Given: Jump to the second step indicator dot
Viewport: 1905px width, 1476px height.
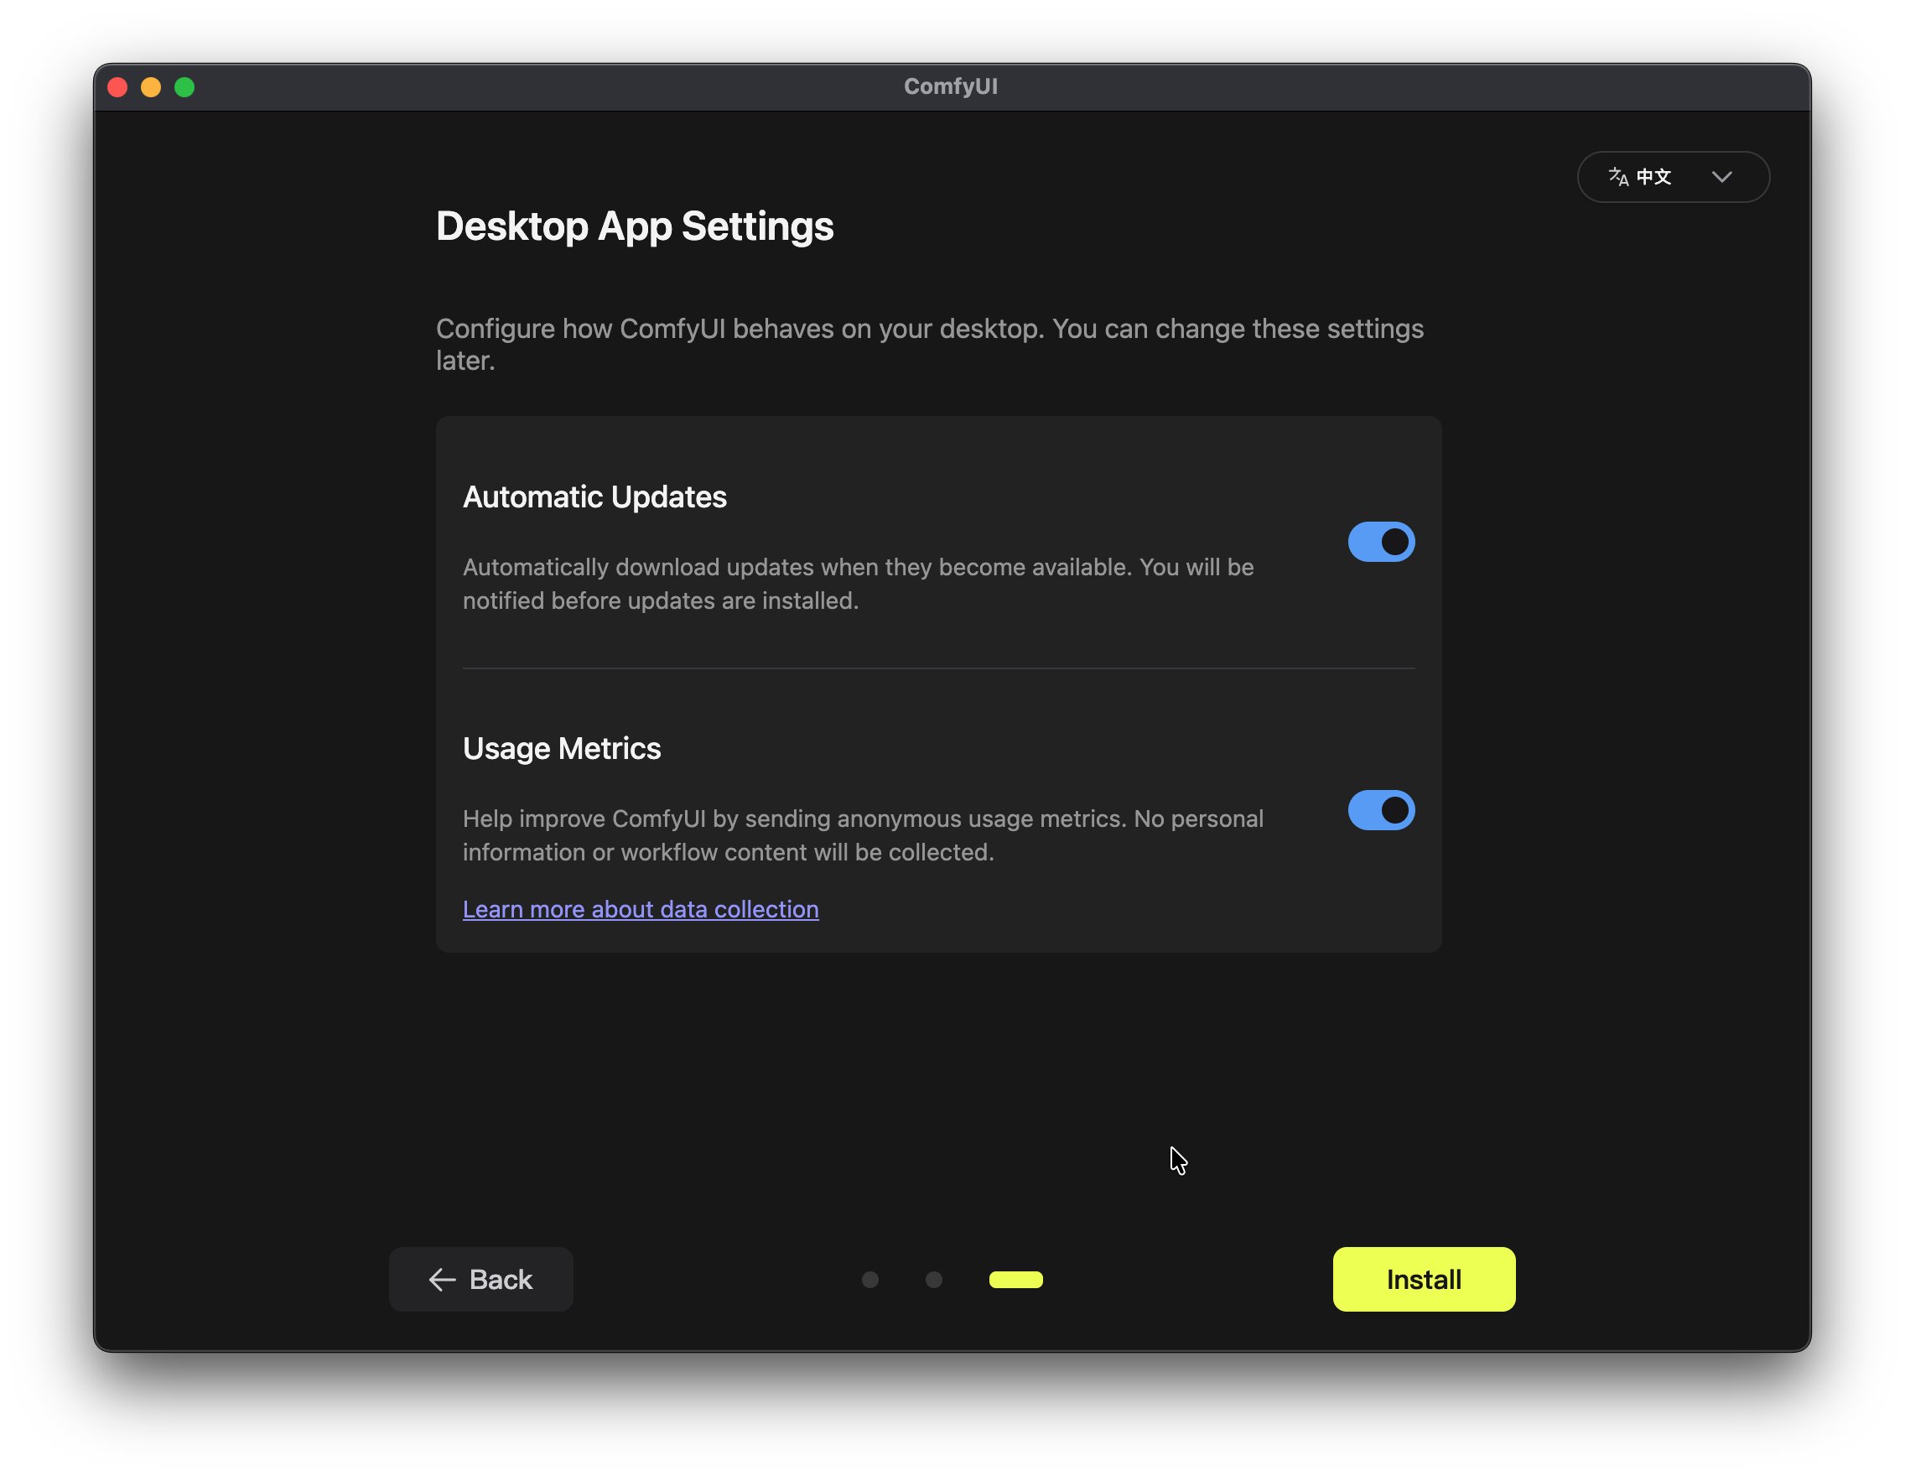Looking at the screenshot, I should 933,1280.
